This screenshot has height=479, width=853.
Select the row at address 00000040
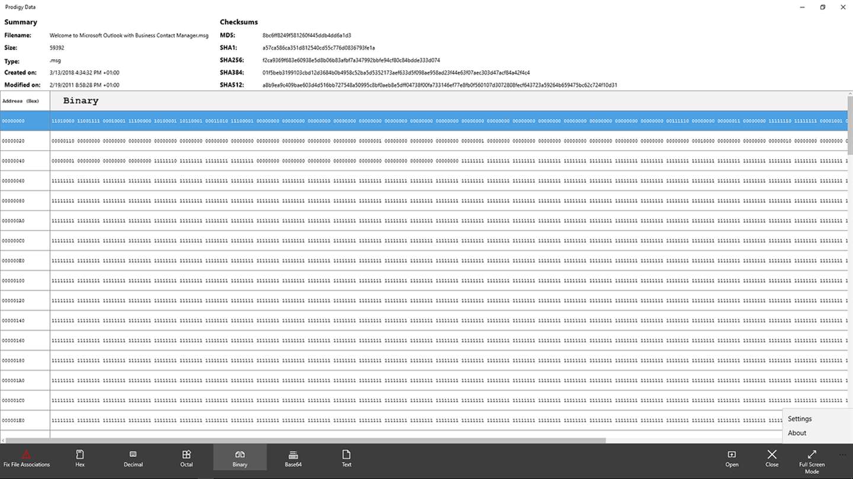point(424,161)
